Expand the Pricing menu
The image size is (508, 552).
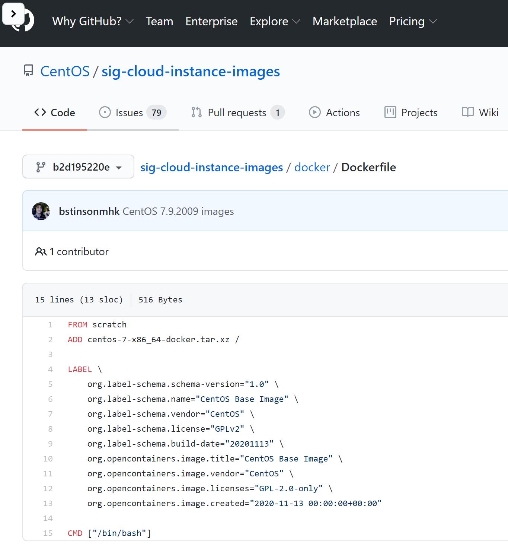click(x=413, y=21)
